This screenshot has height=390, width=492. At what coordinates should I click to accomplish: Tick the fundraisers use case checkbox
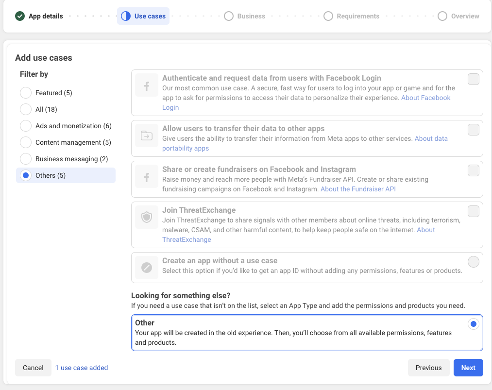[473, 170]
